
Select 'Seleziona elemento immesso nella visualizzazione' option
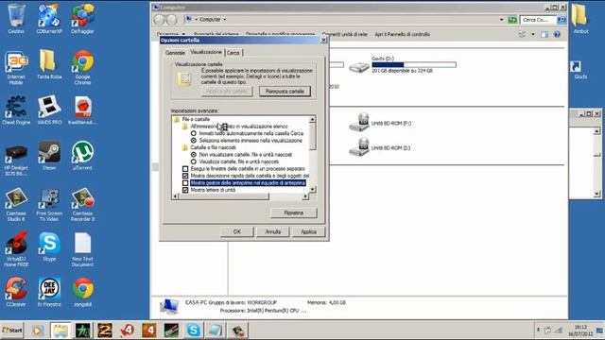[193, 141]
